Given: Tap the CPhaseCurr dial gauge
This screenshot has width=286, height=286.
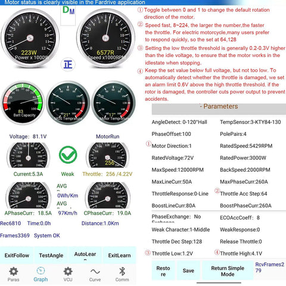Looking at the screenshot, I should click(x=108, y=195).
